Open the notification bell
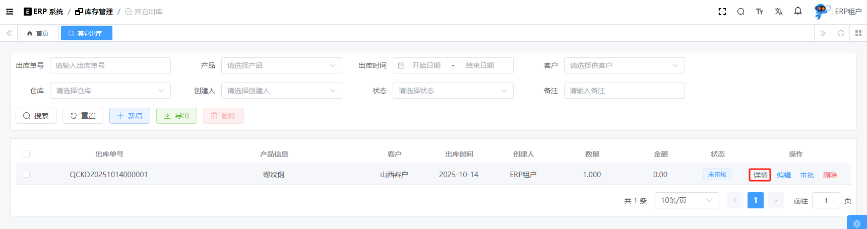 (x=797, y=11)
